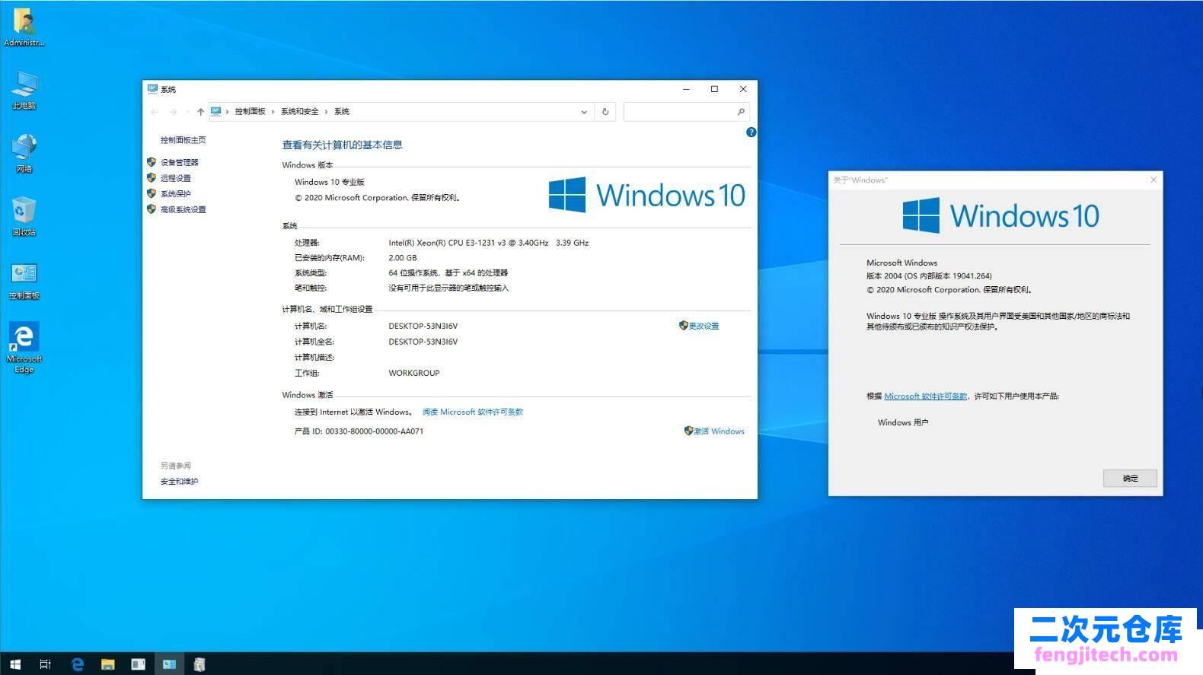Maximize the System window
1203x675 pixels.
(714, 89)
